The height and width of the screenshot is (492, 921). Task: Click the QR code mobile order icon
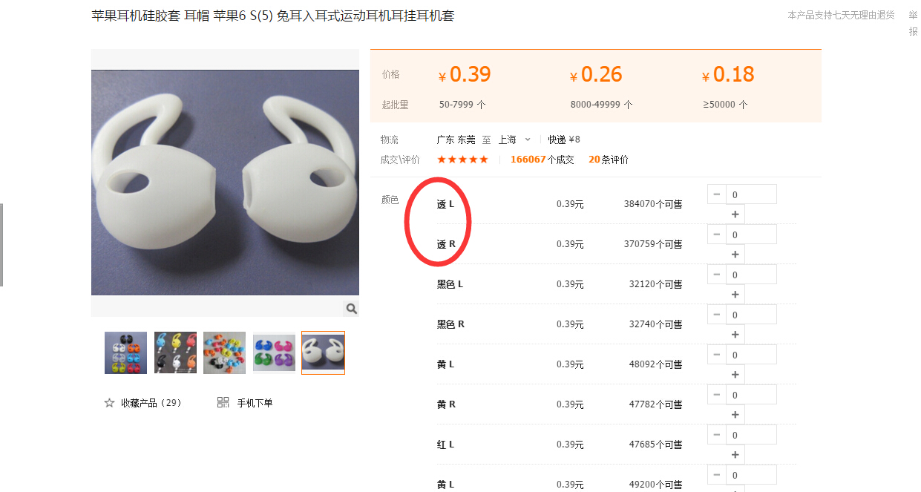pyautogui.click(x=223, y=402)
